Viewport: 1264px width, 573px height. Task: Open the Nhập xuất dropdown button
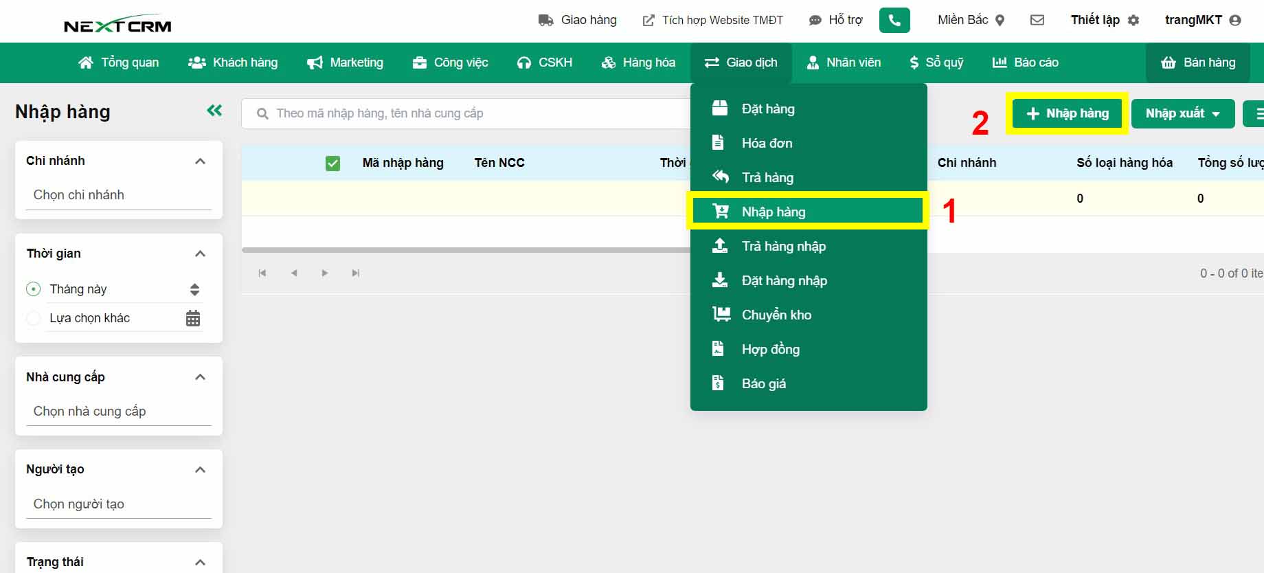(x=1182, y=113)
